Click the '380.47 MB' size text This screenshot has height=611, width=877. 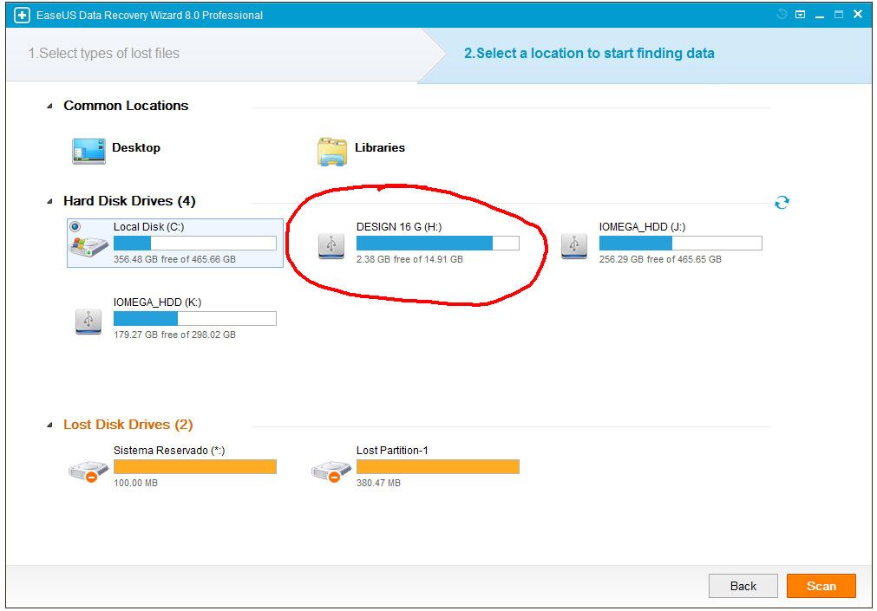coord(378,483)
